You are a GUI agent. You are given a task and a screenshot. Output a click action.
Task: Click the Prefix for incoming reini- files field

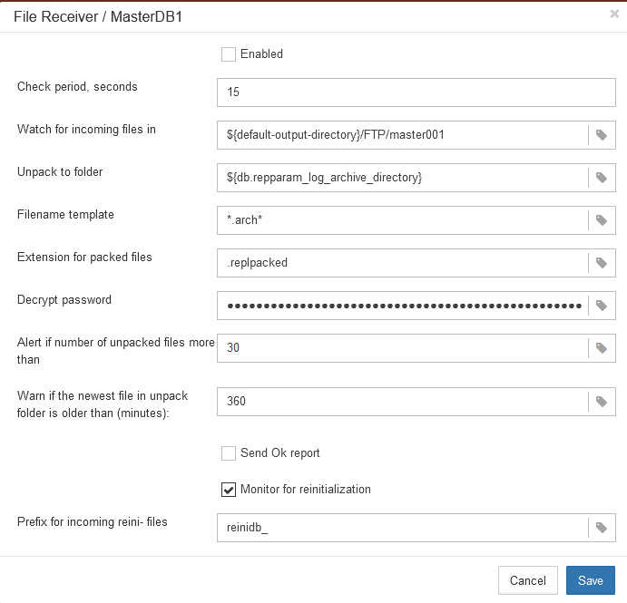tap(402, 528)
